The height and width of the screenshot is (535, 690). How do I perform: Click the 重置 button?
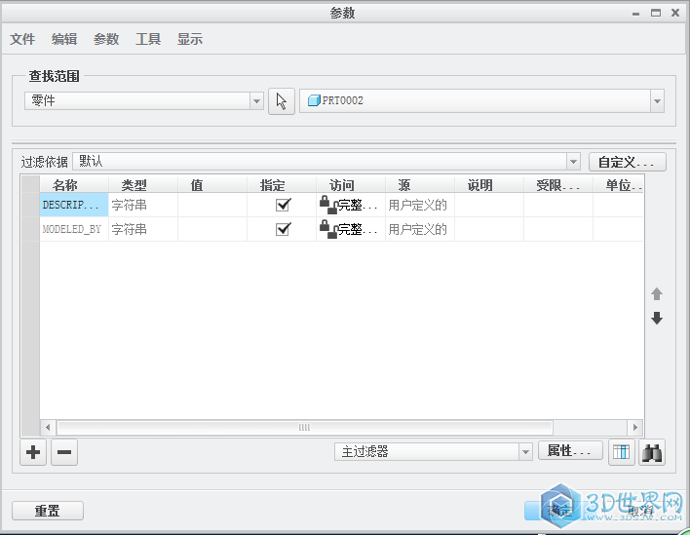(x=48, y=511)
